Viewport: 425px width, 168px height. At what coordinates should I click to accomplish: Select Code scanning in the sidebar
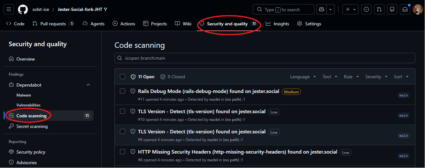pos(50,116)
